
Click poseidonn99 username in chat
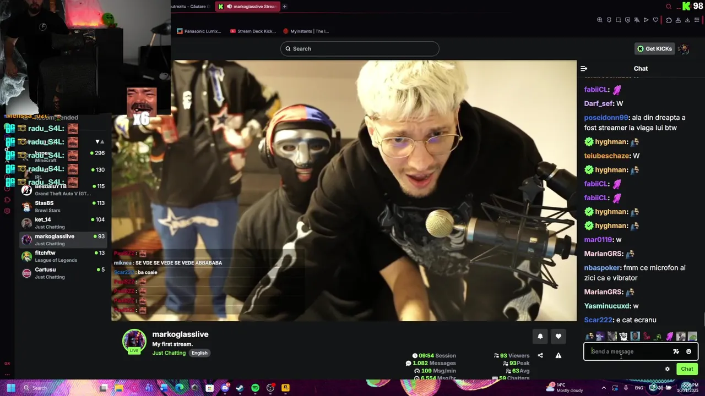click(606, 118)
